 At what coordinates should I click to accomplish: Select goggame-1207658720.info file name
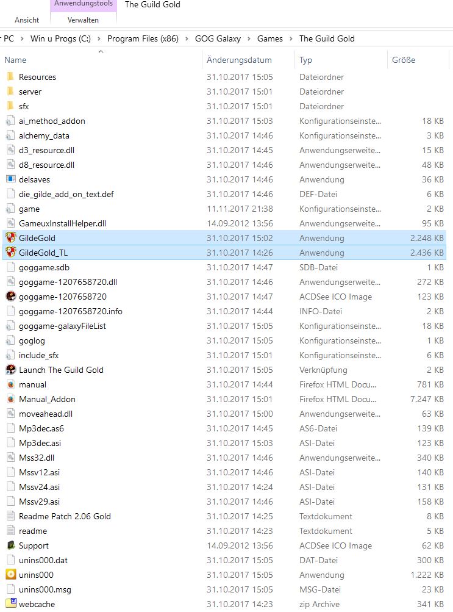(71, 311)
